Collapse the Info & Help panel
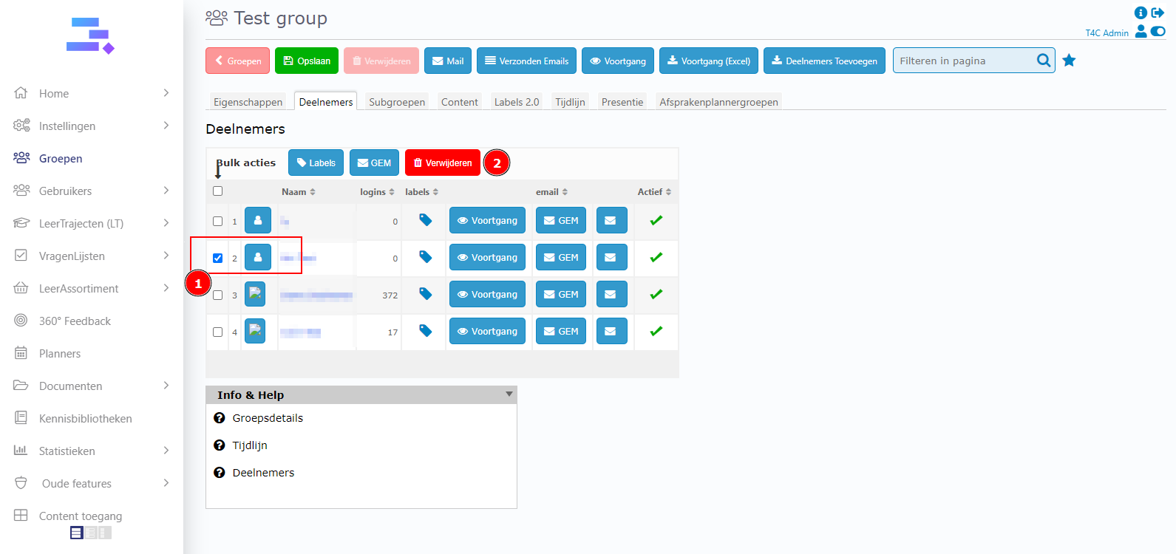 click(x=509, y=394)
